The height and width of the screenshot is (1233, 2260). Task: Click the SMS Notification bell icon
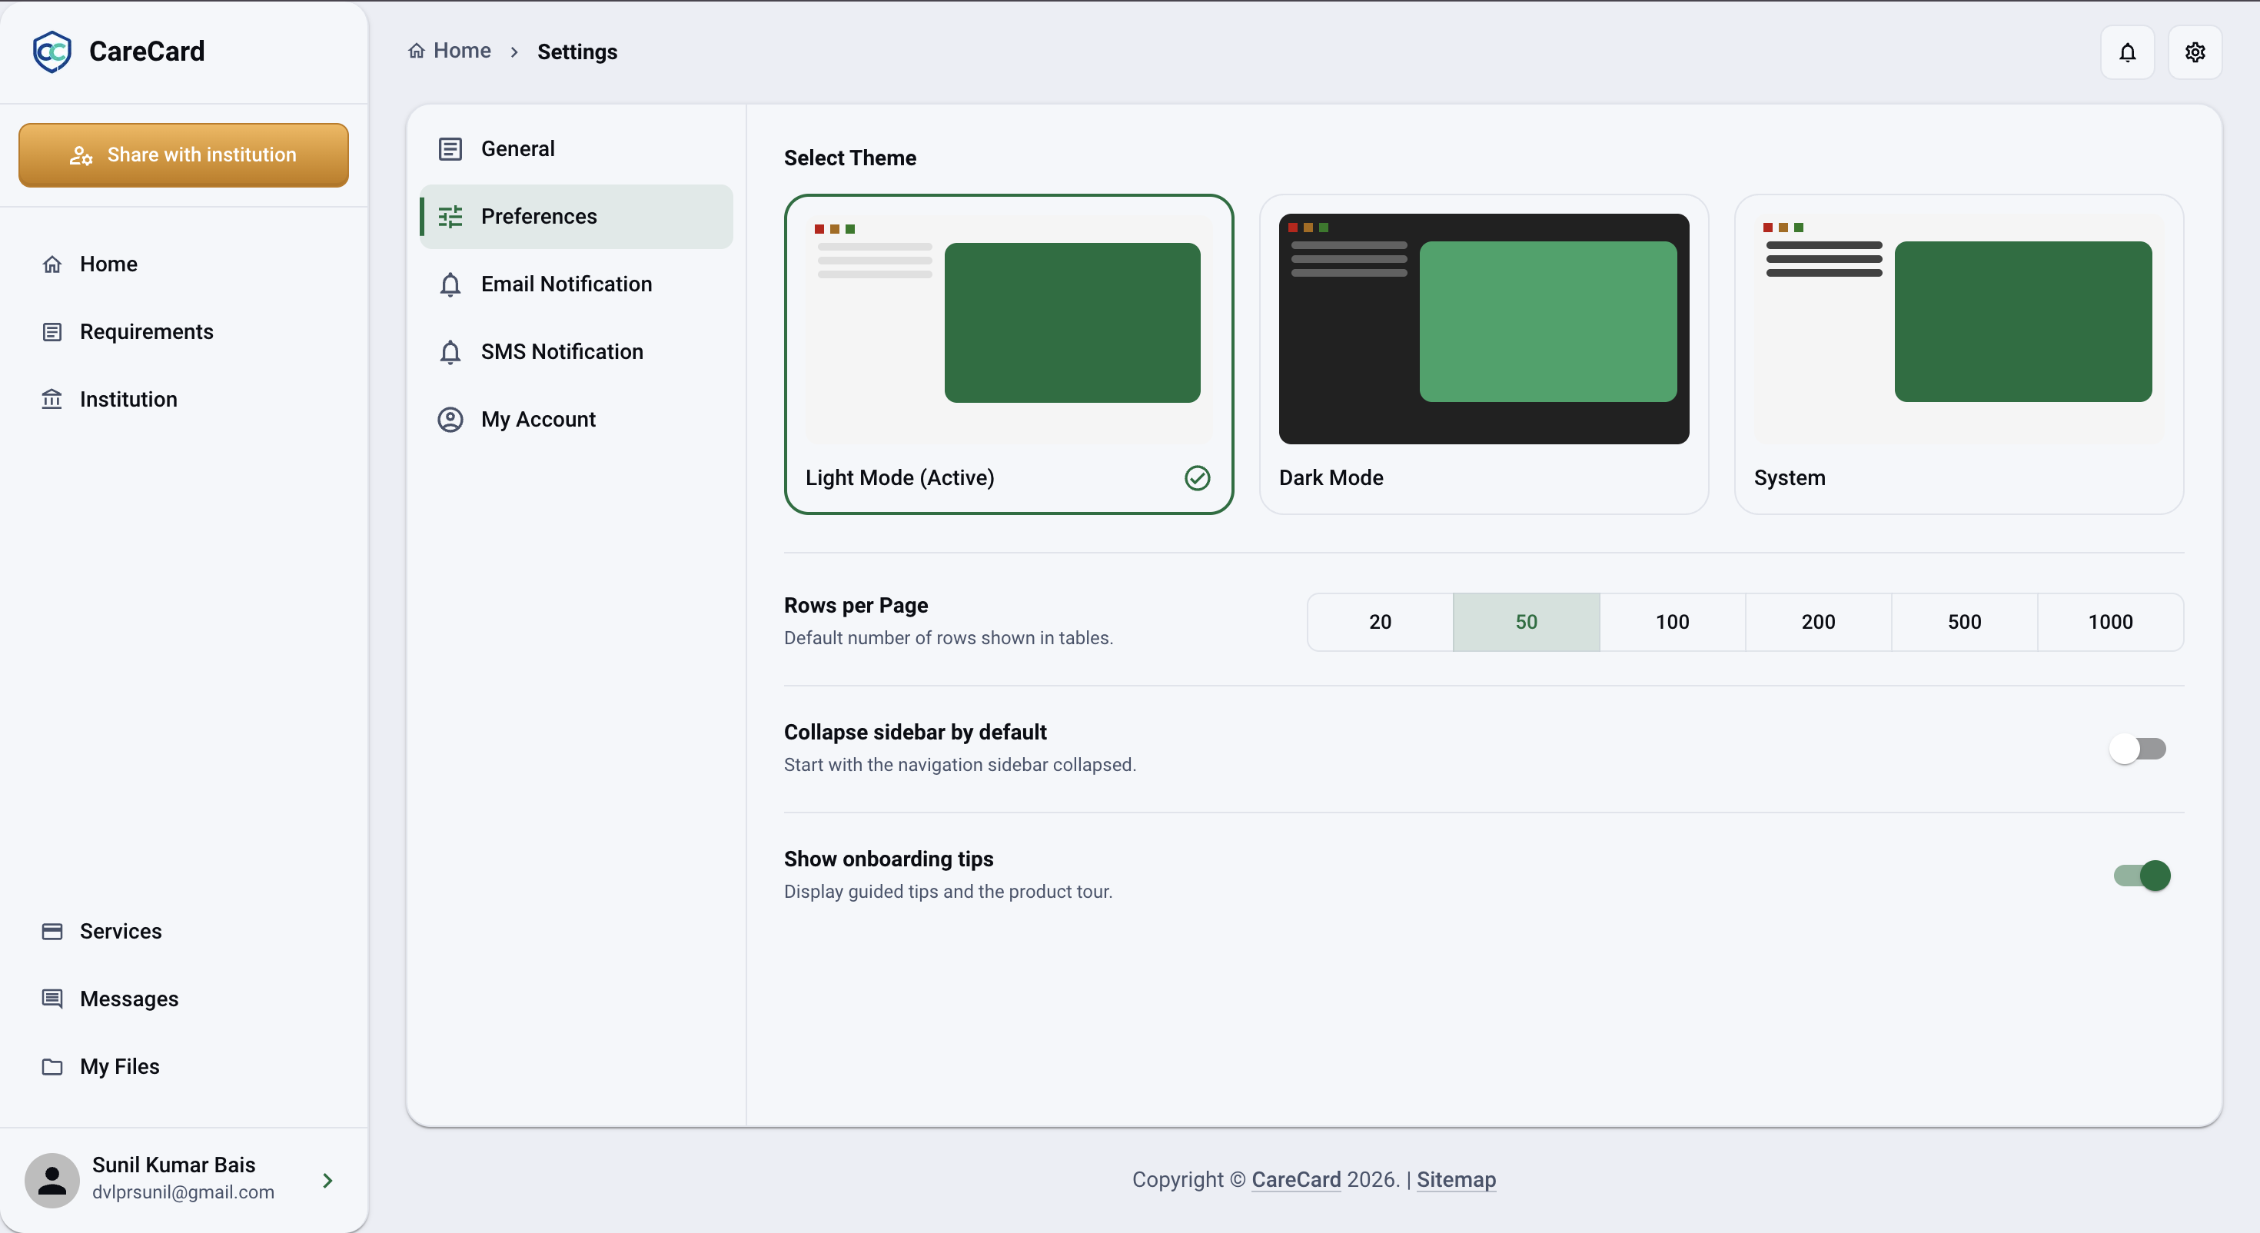pyautogui.click(x=450, y=352)
